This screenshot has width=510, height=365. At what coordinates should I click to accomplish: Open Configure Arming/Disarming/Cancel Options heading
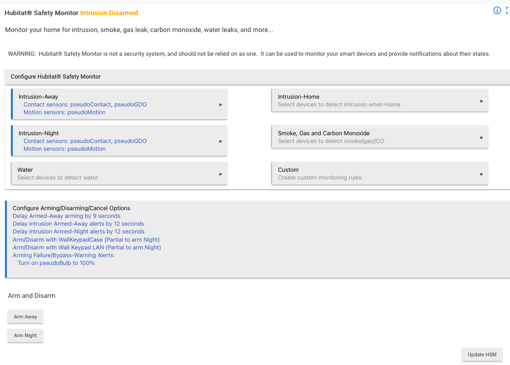pyautogui.click(x=71, y=208)
